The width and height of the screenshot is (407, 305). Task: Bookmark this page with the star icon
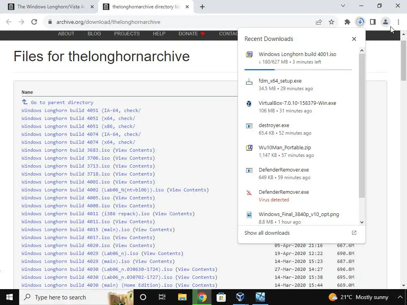tap(331, 22)
